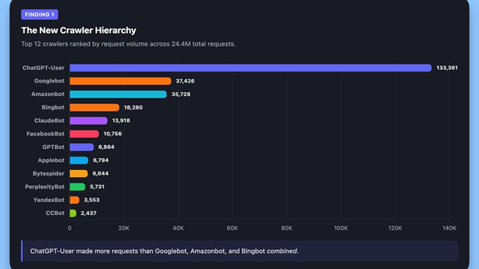Image resolution: width=479 pixels, height=269 pixels.
Task: Click the 133,361 value label
Action: (x=447, y=68)
